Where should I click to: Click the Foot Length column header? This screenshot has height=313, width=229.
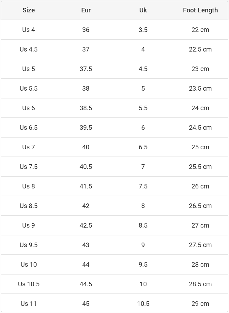click(200, 10)
